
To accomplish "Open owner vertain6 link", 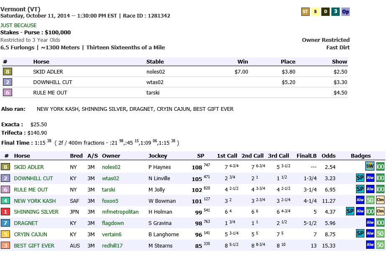I will [x=112, y=235].
